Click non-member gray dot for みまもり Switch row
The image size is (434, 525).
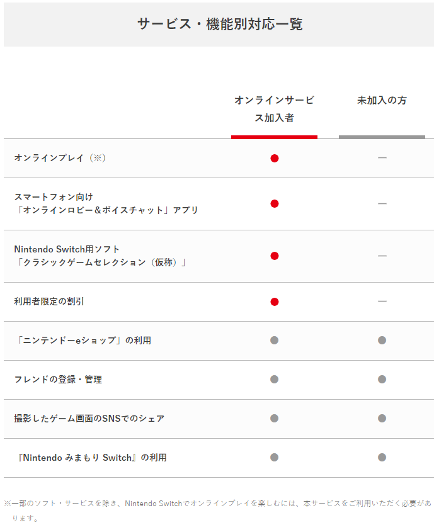coord(382,457)
